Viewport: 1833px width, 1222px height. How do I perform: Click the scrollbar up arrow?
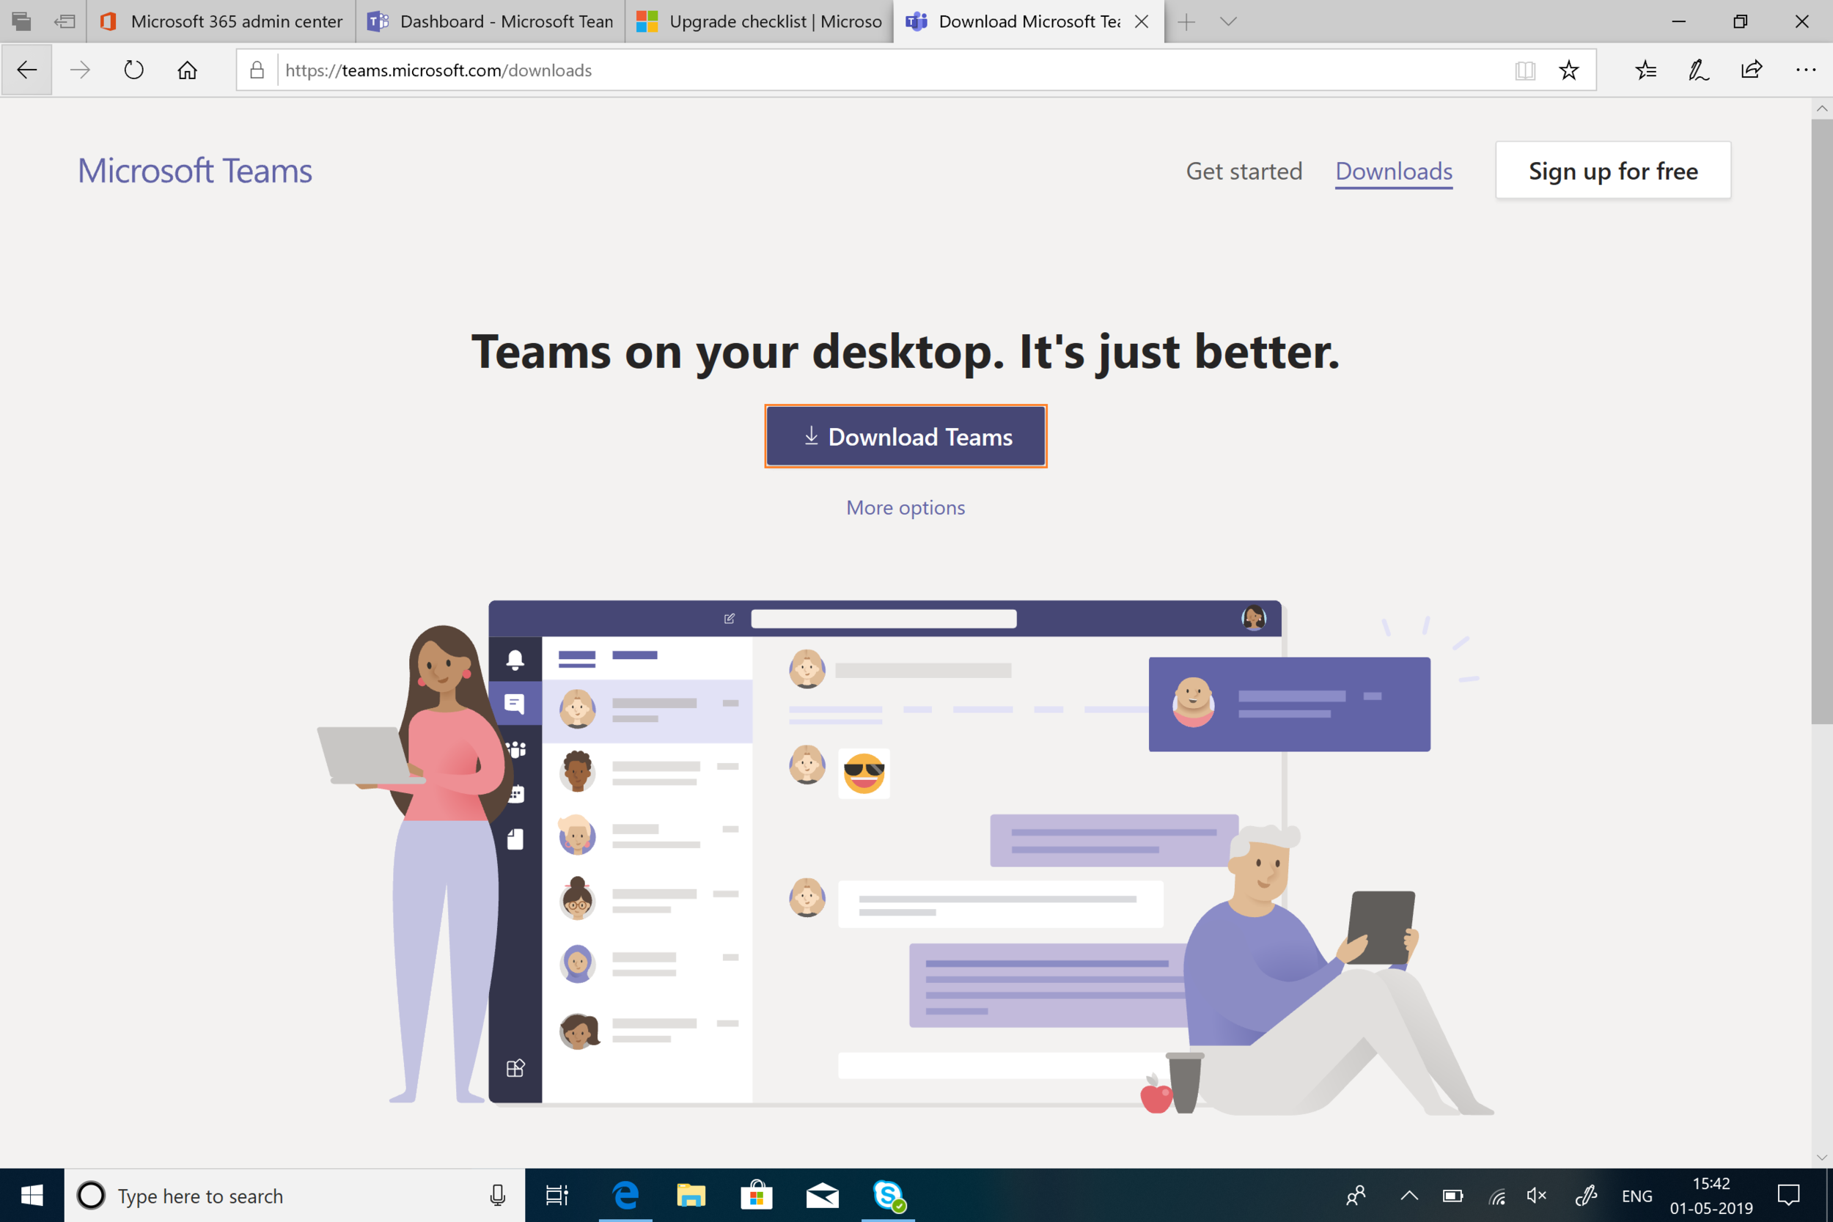coord(1821,108)
